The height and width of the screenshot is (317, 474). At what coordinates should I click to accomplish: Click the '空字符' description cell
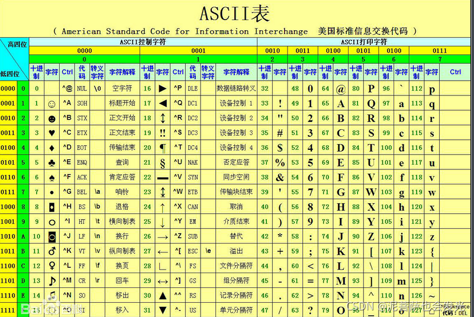pyautogui.click(x=122, y=88)
